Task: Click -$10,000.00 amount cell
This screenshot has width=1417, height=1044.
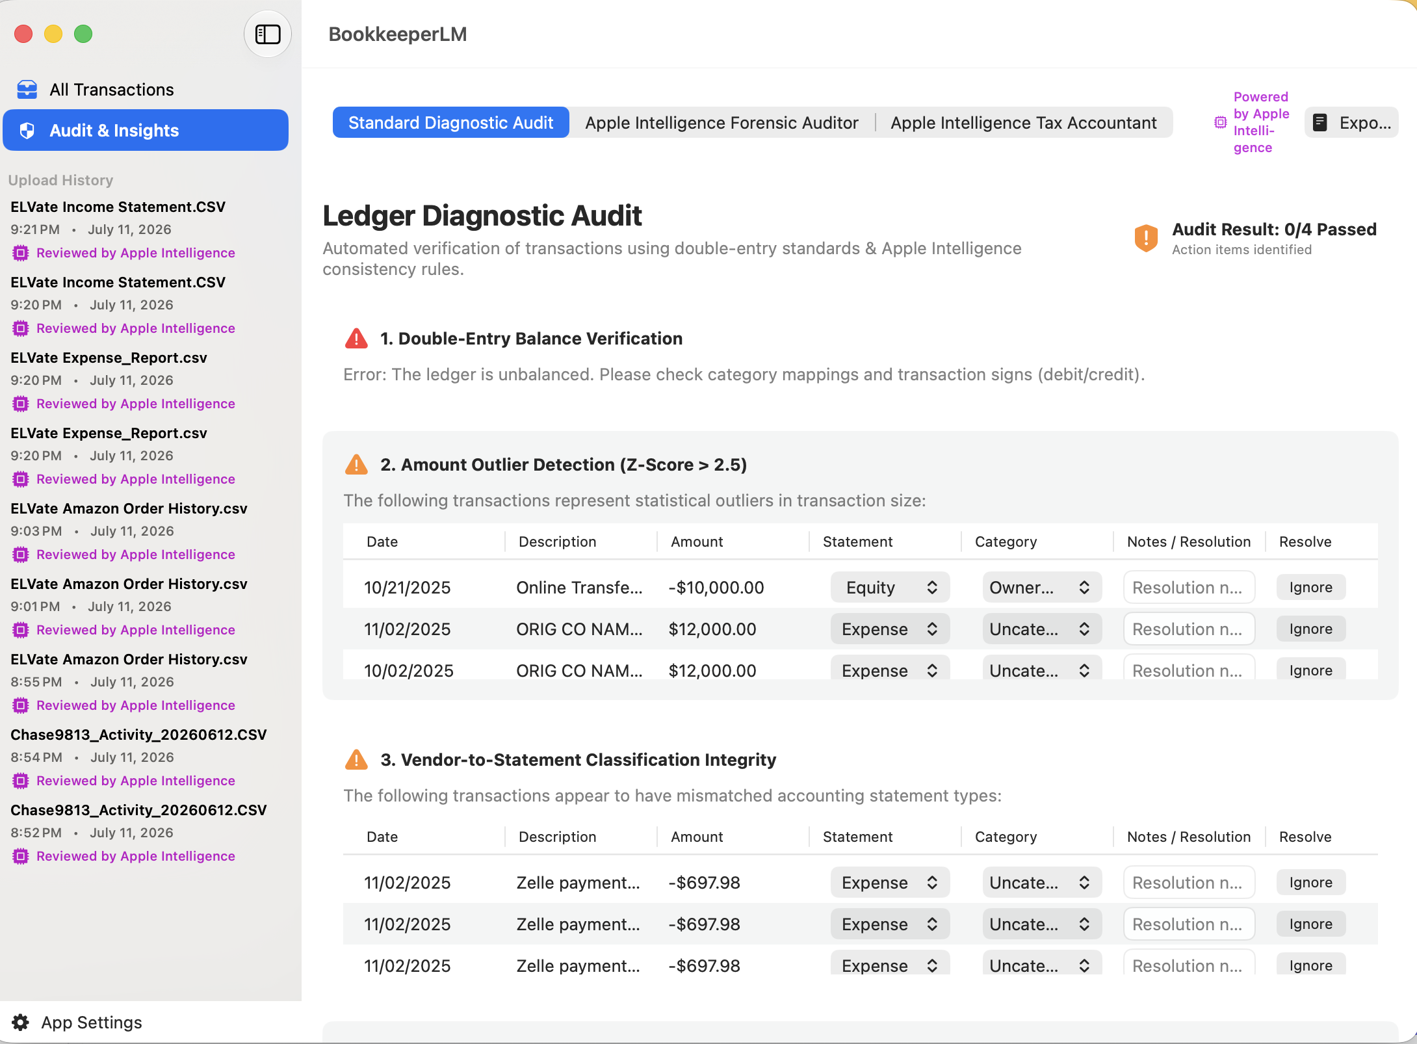Action: 716,588
